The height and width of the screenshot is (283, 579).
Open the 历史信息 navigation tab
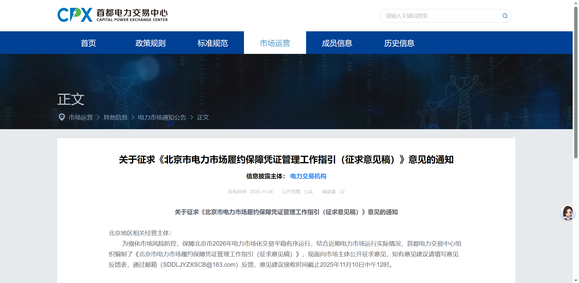point(399,43)
